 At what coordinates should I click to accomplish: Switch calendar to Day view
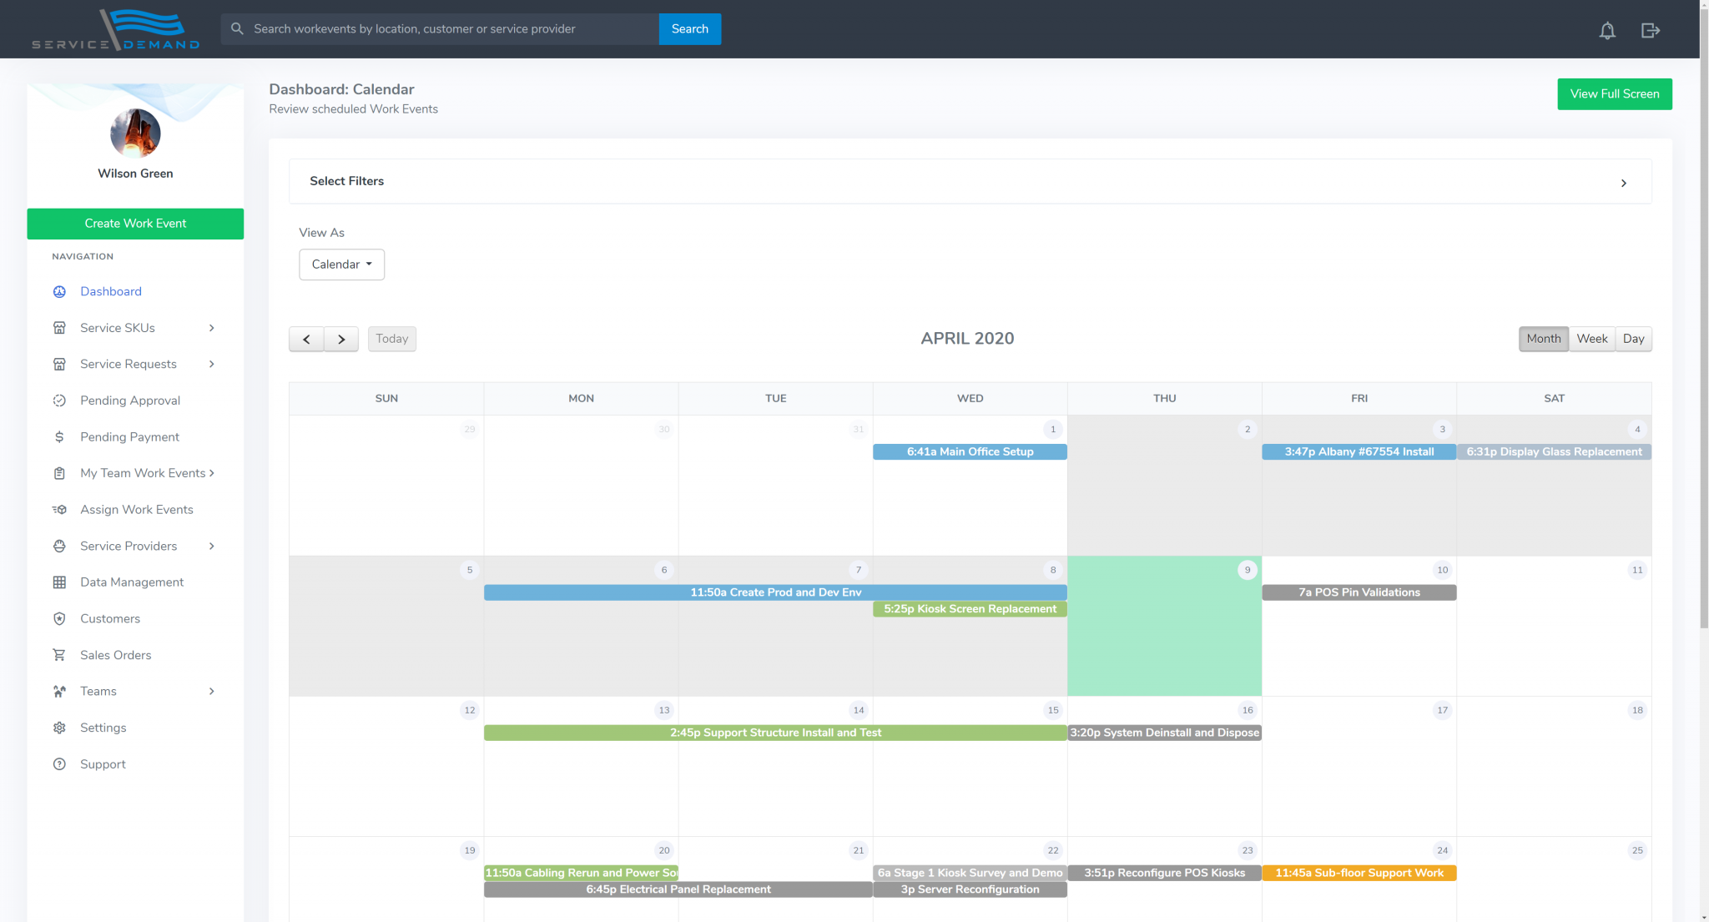coord(1633,339)
